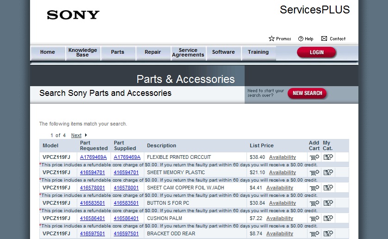Click the CUSHION PALM description text
Image resolution: width=388 pixels, height=239 pixels.
click(165, 219)
